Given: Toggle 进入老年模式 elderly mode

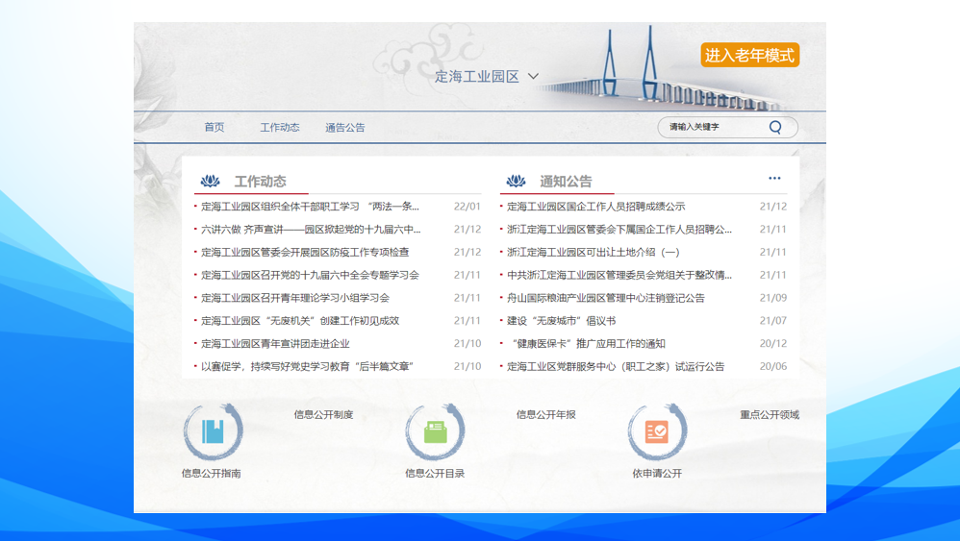Looking at the screenshot, I should coord(750,56).
